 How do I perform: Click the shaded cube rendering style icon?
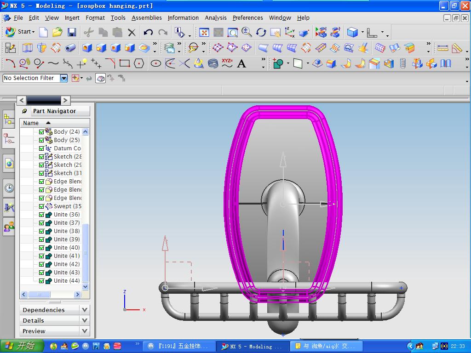352,32
